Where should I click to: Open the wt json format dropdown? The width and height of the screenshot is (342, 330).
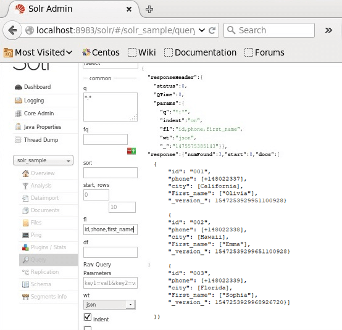pos(109,305)
